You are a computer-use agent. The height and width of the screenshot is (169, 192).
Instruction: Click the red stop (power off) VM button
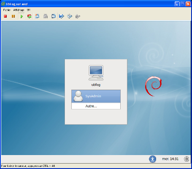tap(5, 16)
